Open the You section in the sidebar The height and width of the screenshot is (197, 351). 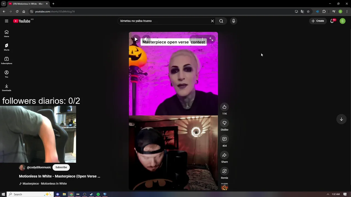(7, 74)
